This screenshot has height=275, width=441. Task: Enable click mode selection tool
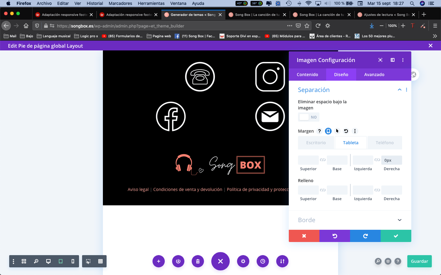88,261
